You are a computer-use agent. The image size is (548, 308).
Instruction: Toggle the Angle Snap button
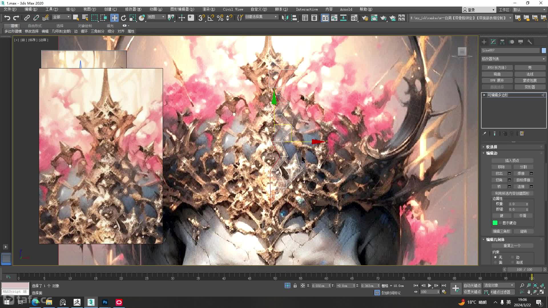coord(211,18)
